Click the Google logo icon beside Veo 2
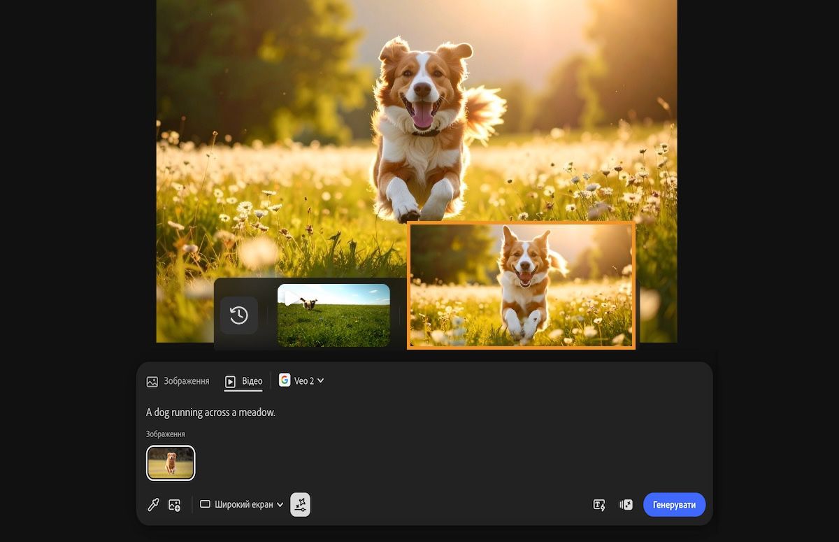The height and width of the screenshot is (542, 839). pyautogui.click(x=285, y=380)
